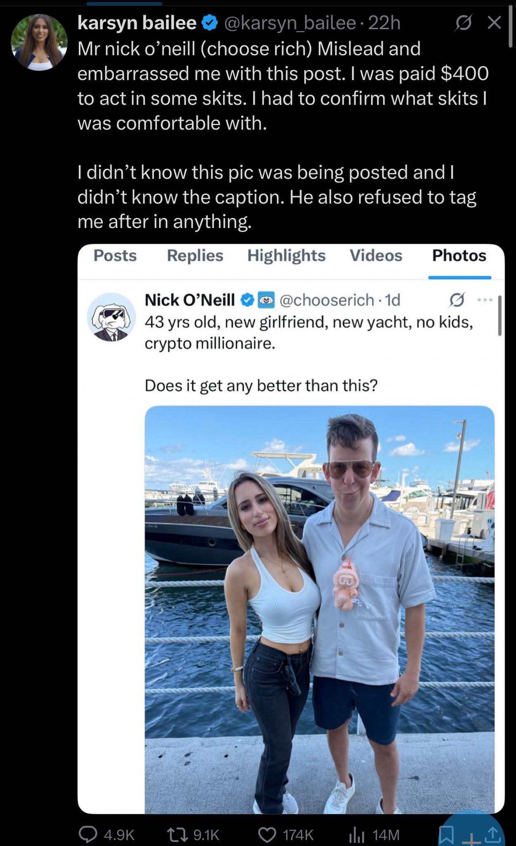Tap the share upload icon
The image size is (516, 846).
click(x=494, y=834)
